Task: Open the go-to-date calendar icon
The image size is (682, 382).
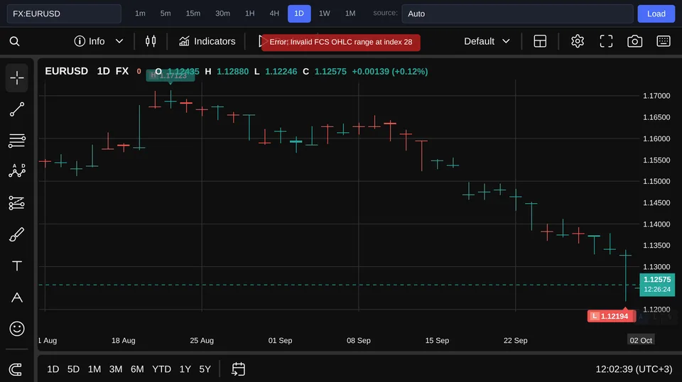Action: tap(239, 369)
